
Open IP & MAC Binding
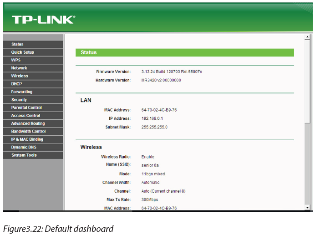tap(33, 139)
